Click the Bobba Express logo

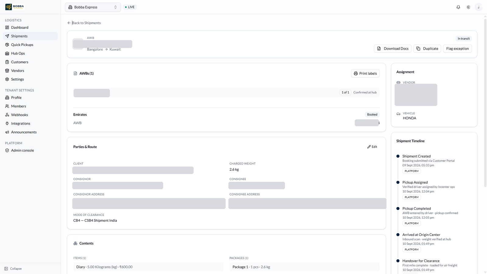(x=15, y=7)
